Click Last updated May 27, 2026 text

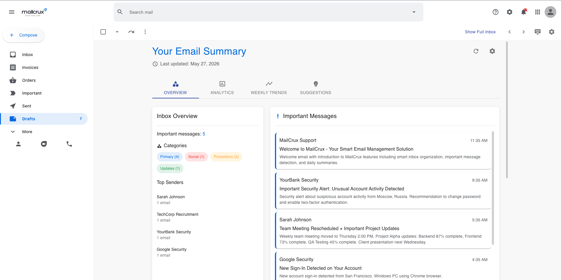[x=190, y=64]
